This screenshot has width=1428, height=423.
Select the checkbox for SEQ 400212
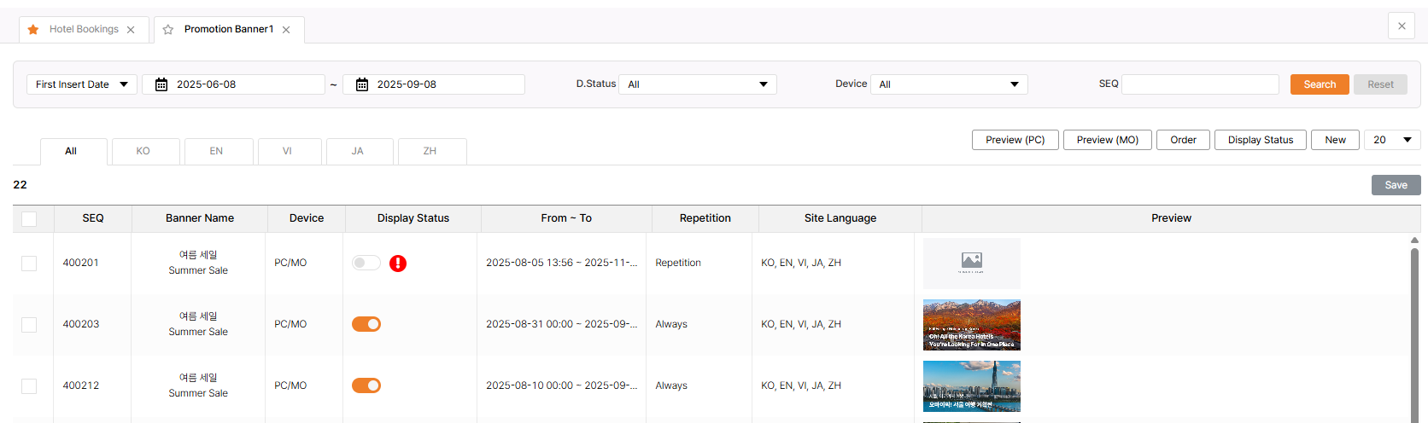(29, 386)
